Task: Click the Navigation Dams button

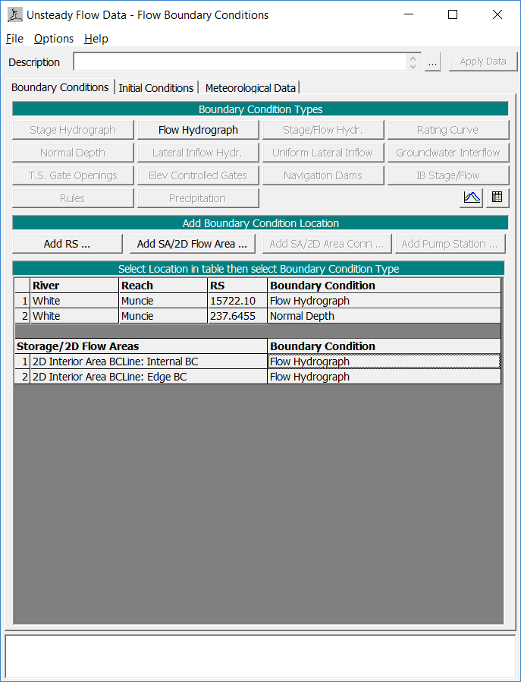Action: click(x=323, y=175)
